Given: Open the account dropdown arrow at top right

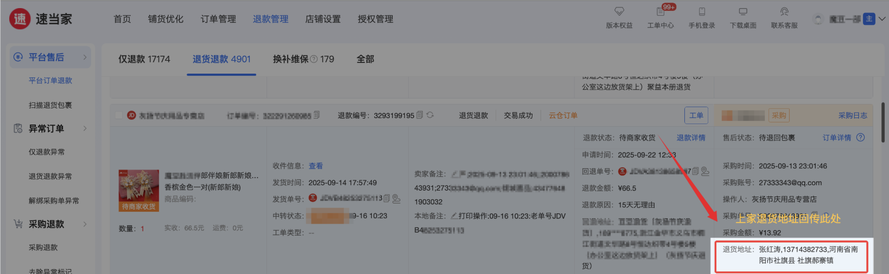Looking at the screenshot, I should (882, 19).
